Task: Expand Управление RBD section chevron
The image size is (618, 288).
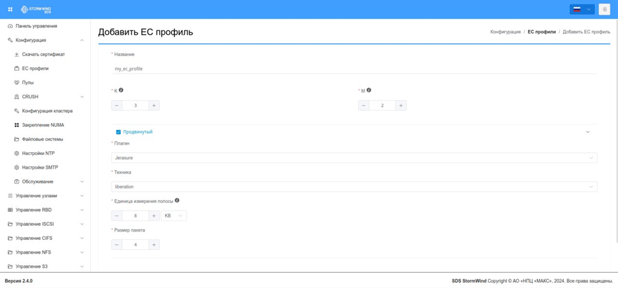Action: pyautogui.click(x=82, y=210)
